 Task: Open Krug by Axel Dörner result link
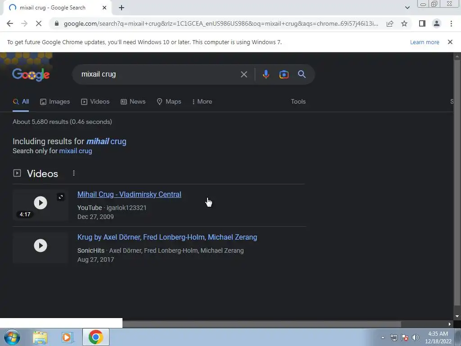tap(167, 237)
